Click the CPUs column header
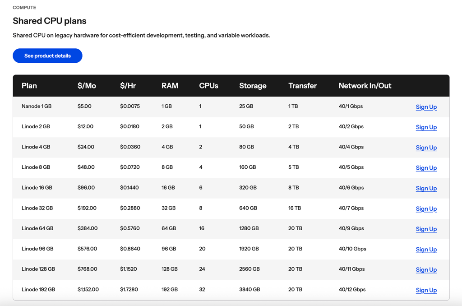This screenshot has width=462, height=306. tap(208, 86)
